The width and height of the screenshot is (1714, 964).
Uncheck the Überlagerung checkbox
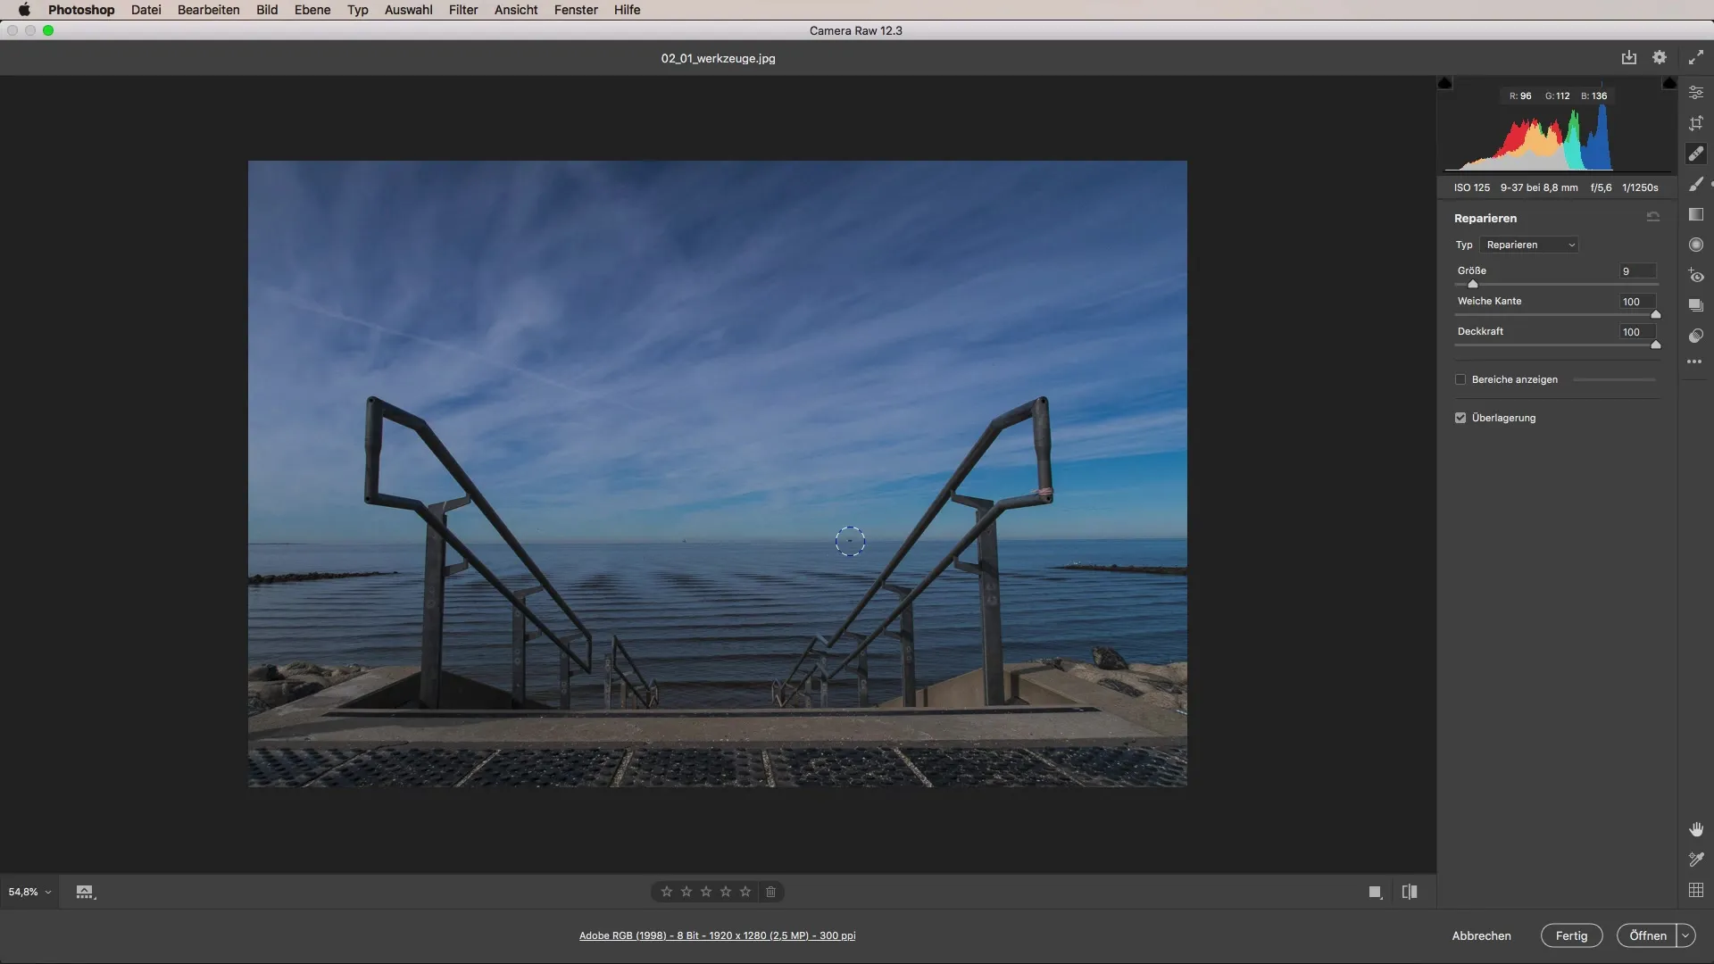click(1460, 418)
